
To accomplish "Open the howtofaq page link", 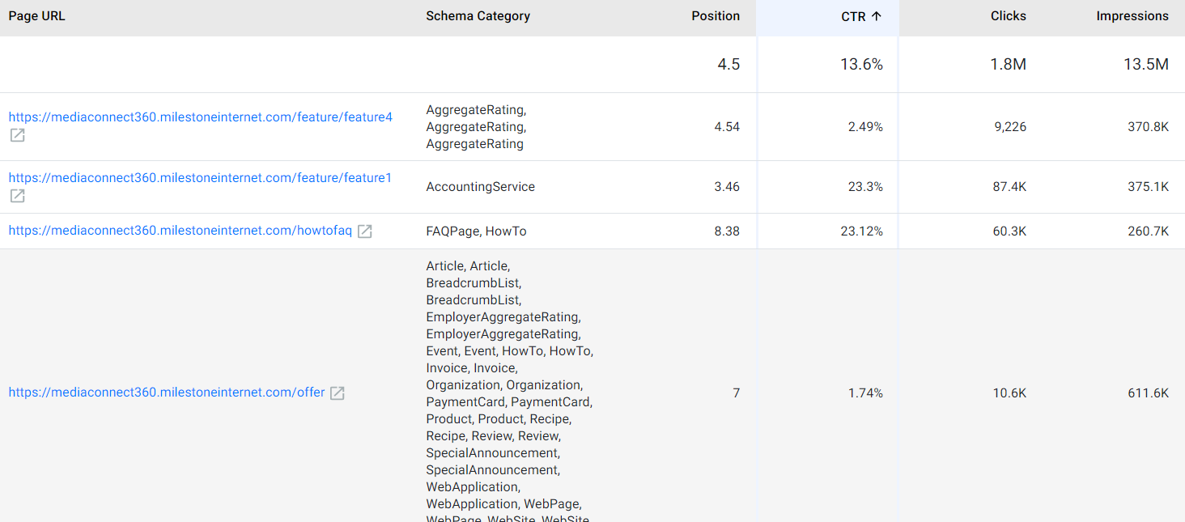I will (x=181, y=231).
